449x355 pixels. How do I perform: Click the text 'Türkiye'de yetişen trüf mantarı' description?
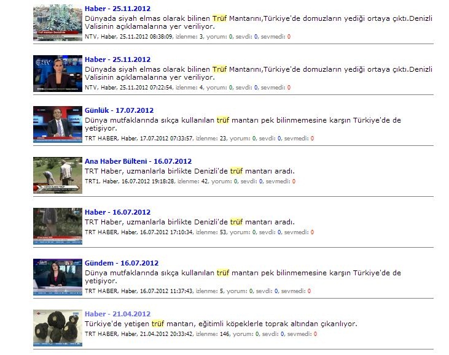pyautogui.click(x=221, y=324)
